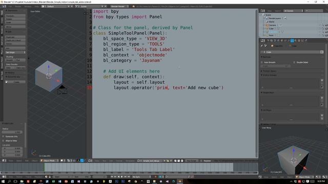Open the Window menu in the Info header
The width and height of the screenshot is (328, 184).
pos(28,7)
